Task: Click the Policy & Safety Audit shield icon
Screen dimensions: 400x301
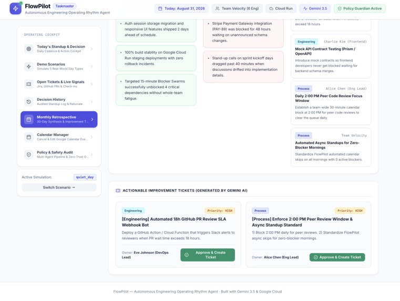Action: click(x=29, y=154)
